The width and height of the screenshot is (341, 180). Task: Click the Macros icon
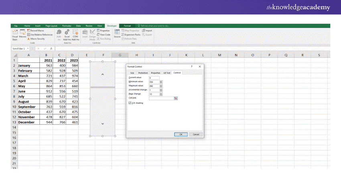(x=22, y=34)
